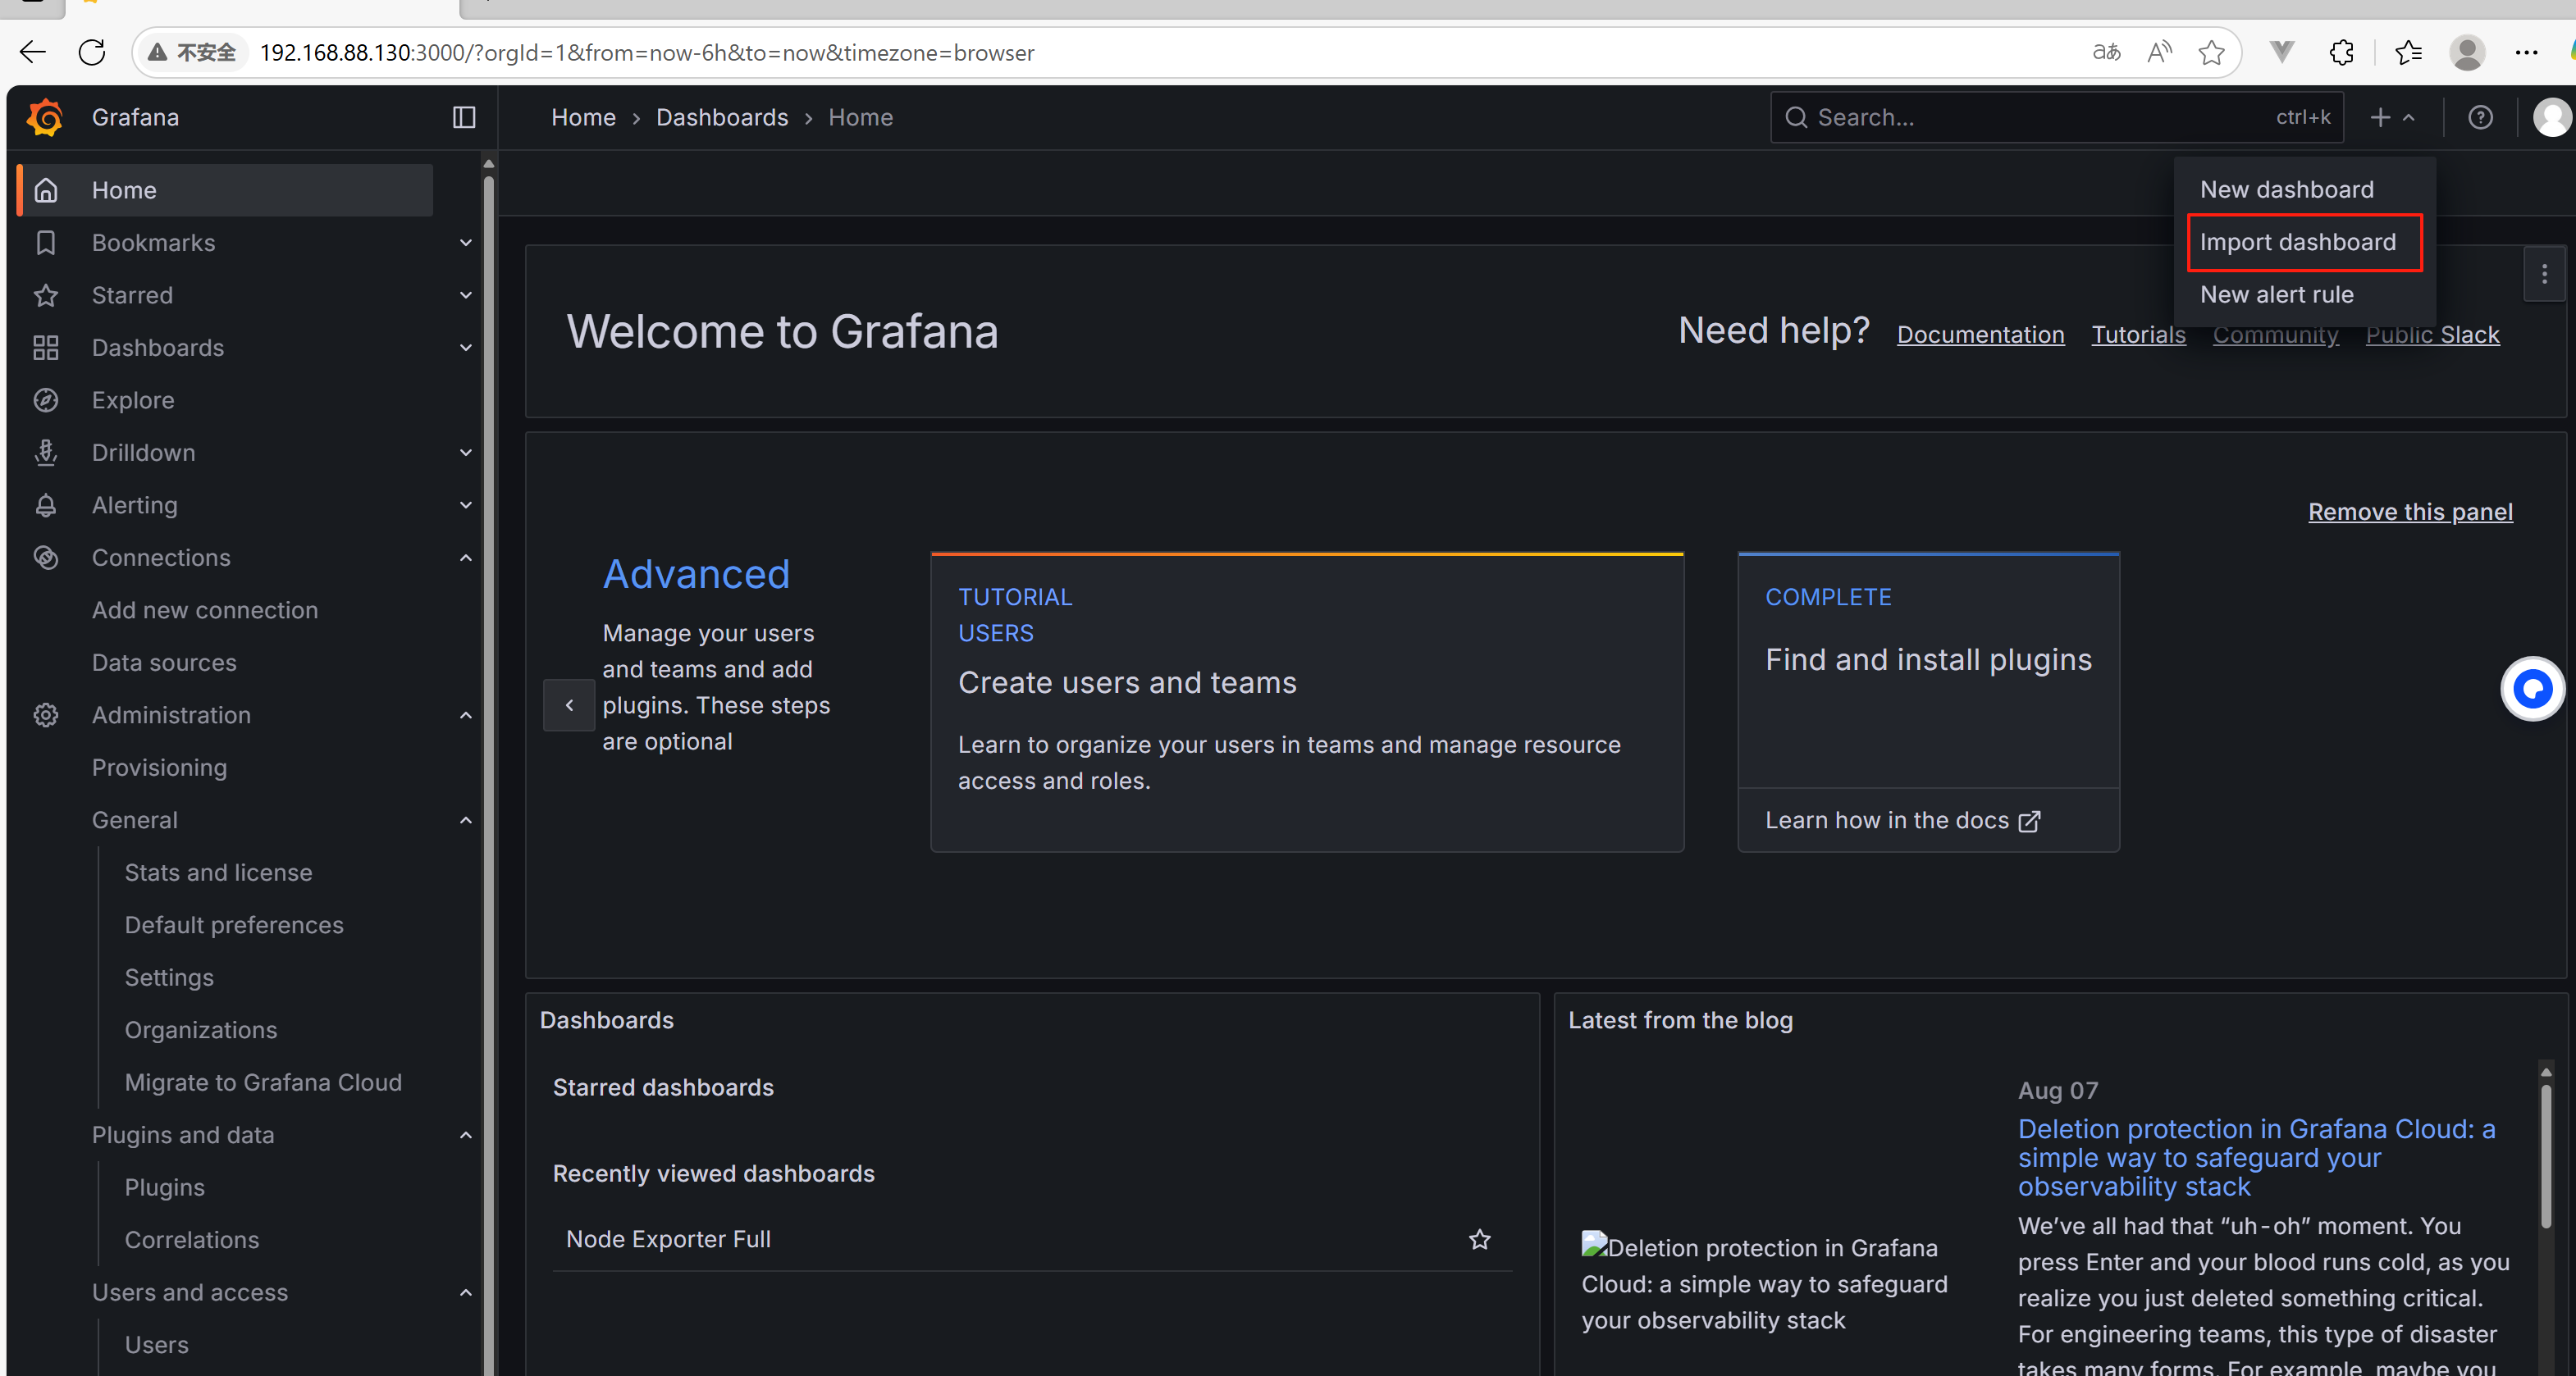Click the browser back arrow
This screenshot has height=1376, width=2576.
pyautogui.click(x=33, y=52)
